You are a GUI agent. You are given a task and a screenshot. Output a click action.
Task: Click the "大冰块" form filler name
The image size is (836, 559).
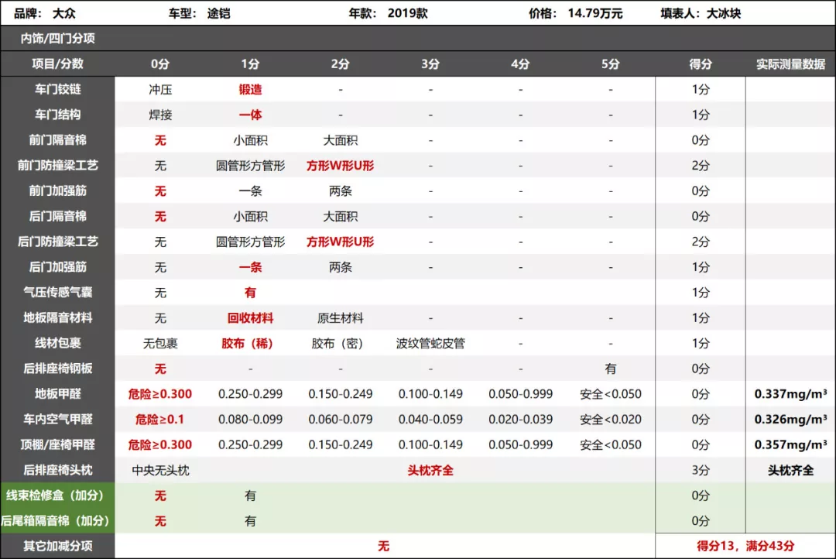coord(724,13)
